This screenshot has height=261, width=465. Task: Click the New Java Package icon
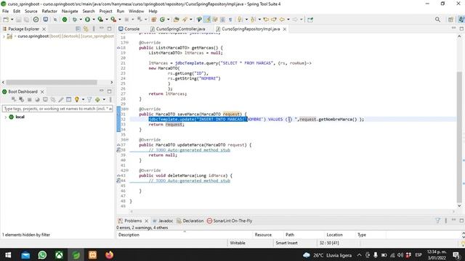[154, 20]
